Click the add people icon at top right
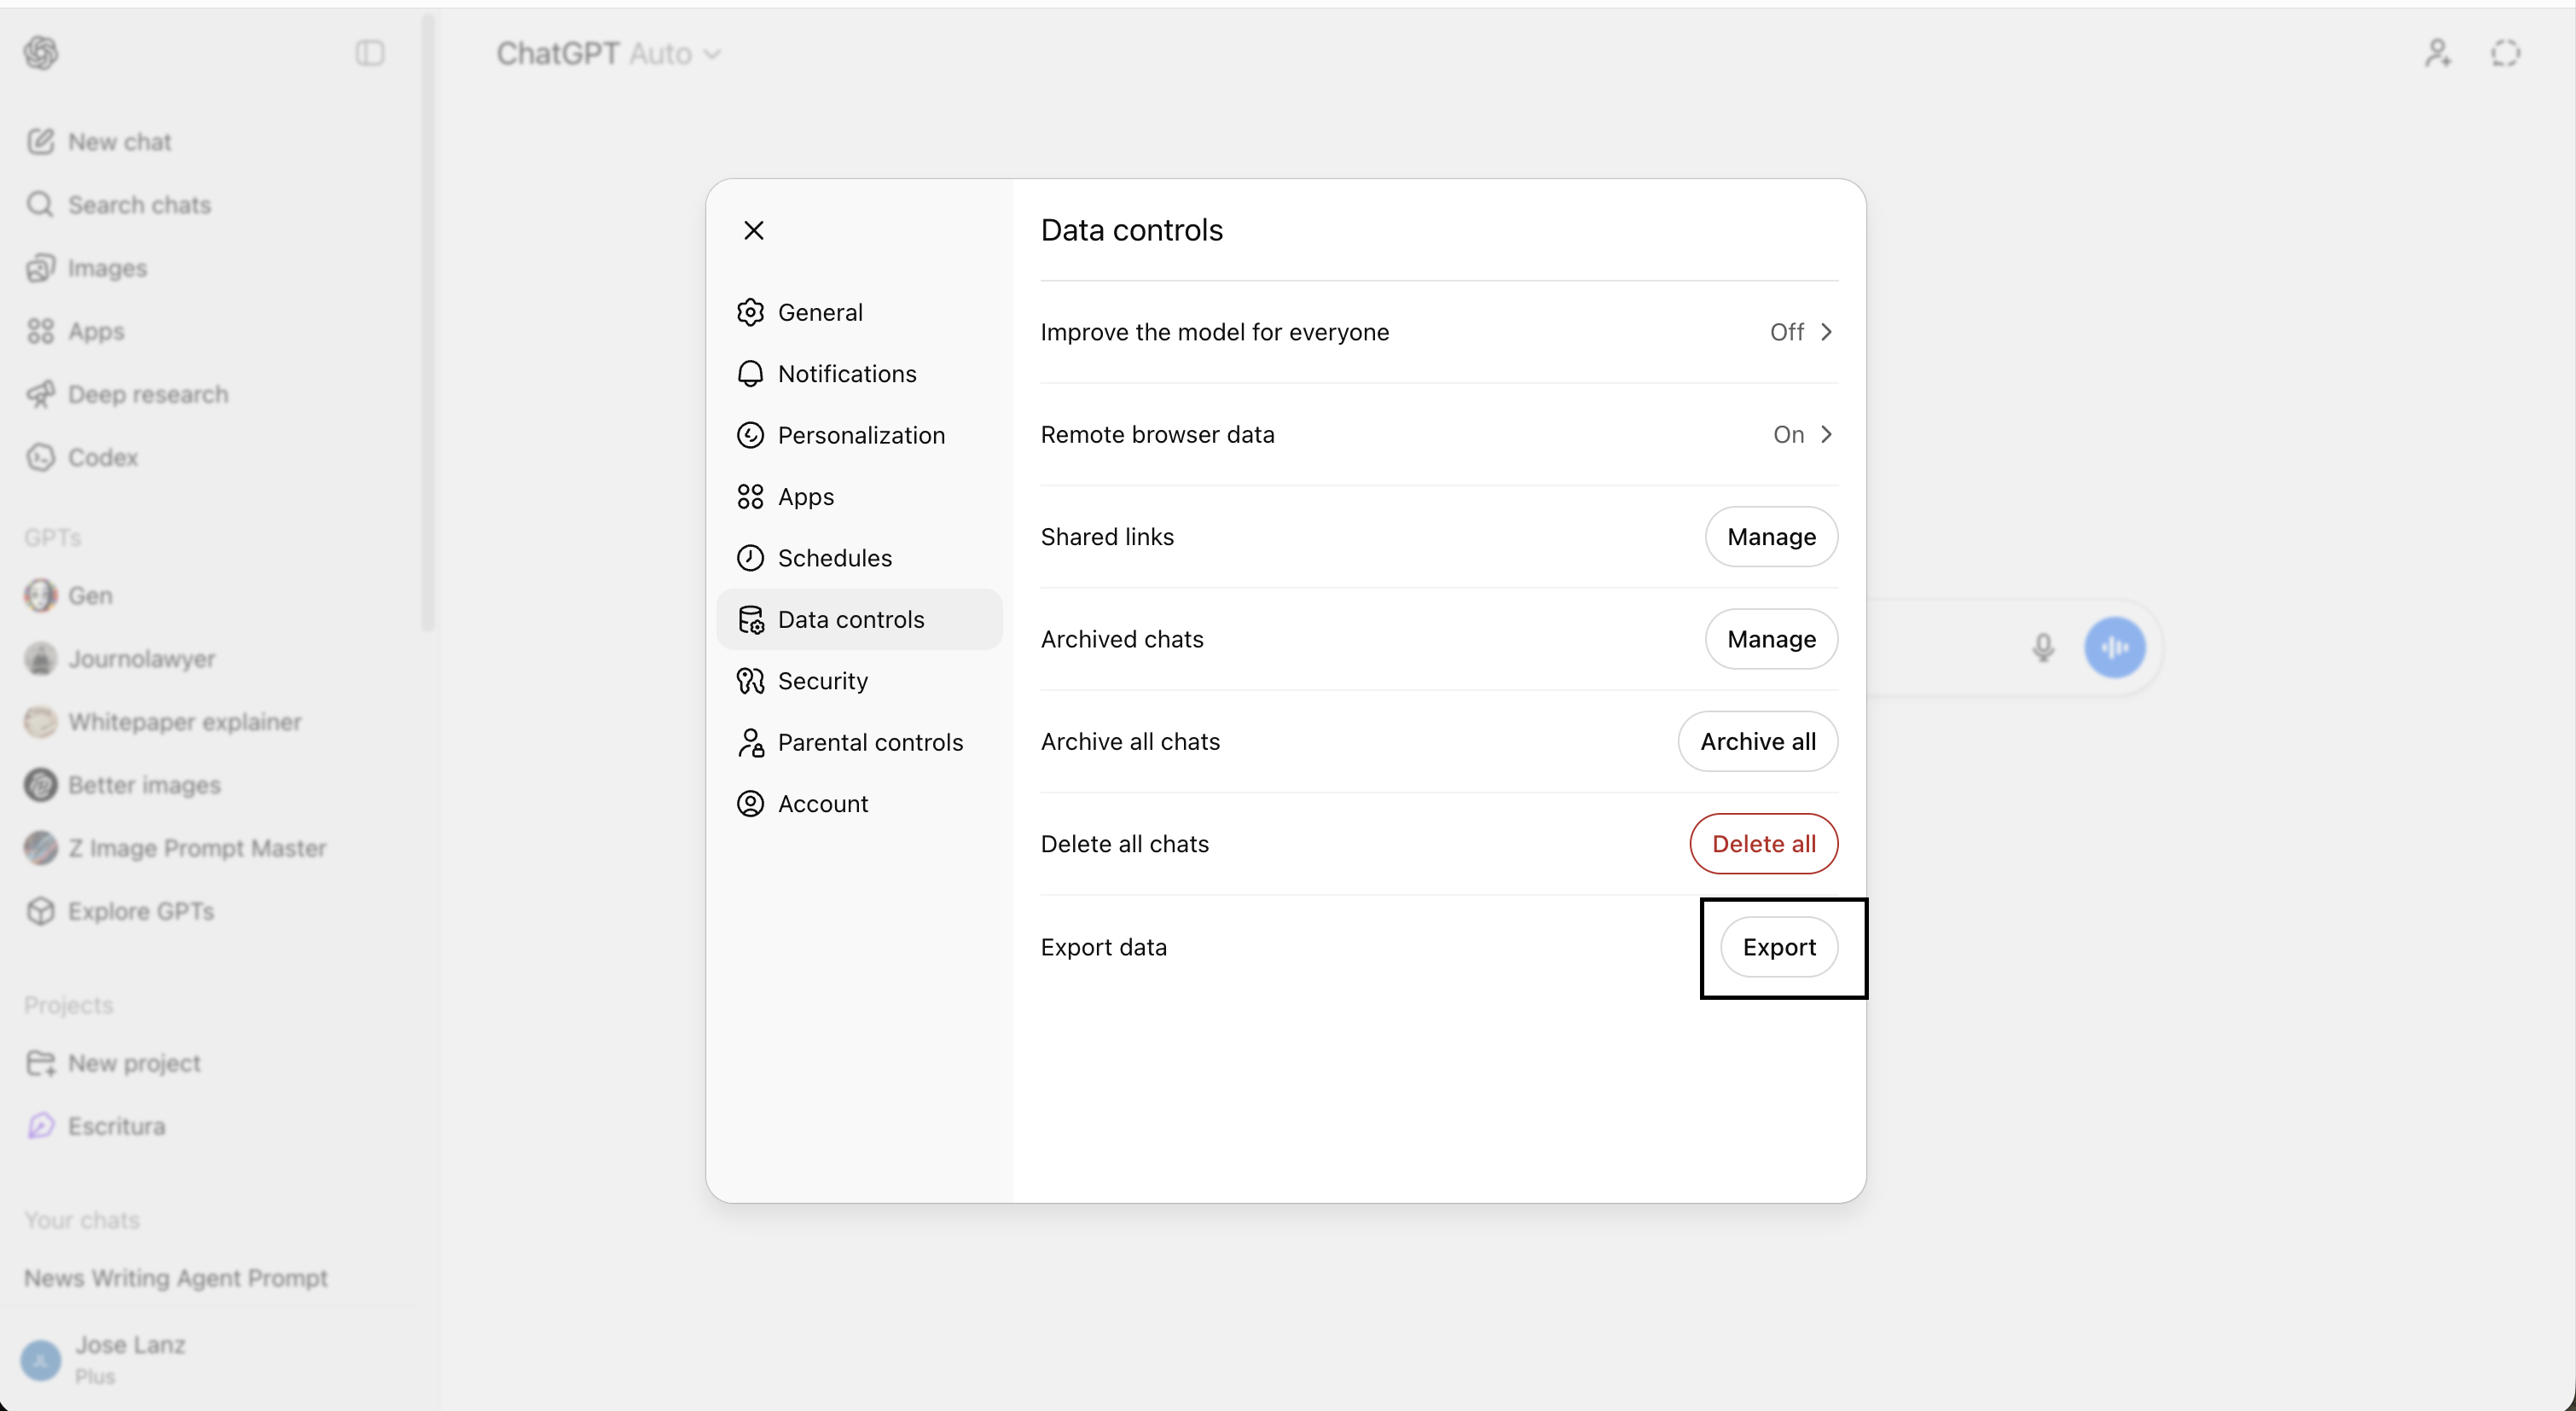Screen dimensions: 2576x1411 coord(2437,53)
